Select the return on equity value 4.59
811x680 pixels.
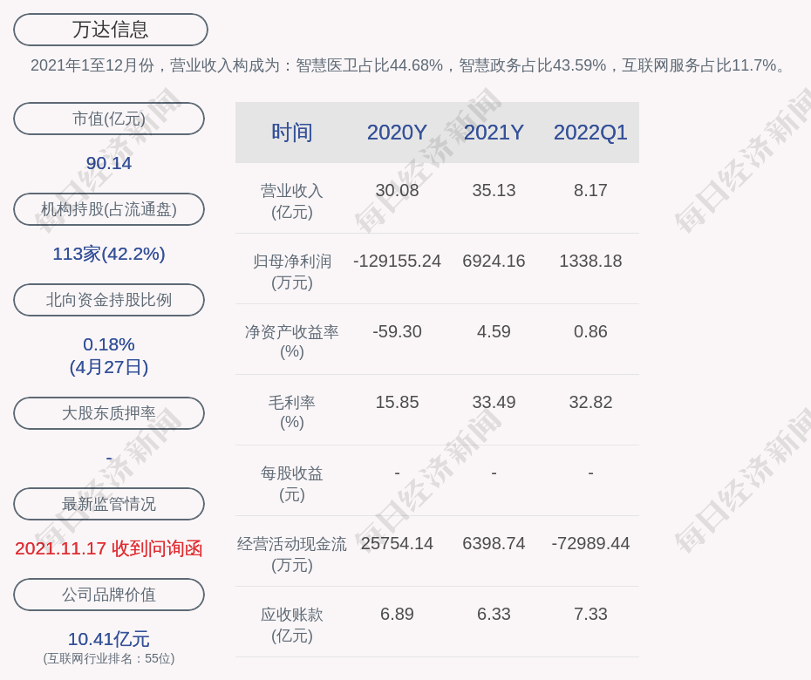pyautogui.click(x=494, y=331)
